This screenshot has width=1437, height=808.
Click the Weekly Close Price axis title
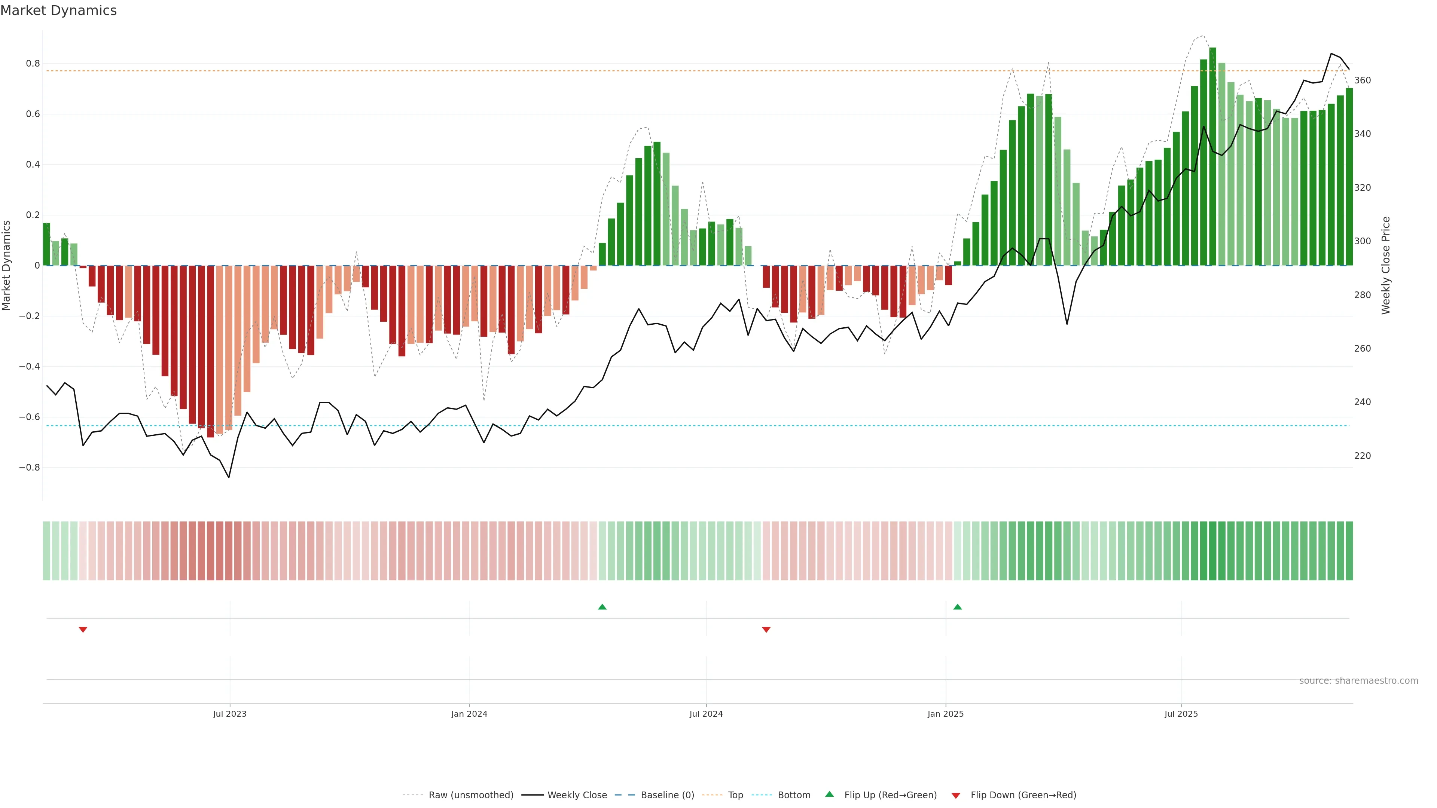(1386, 266)
